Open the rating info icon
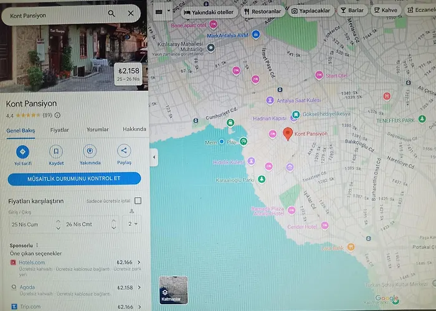 click(x=57, y=115)
